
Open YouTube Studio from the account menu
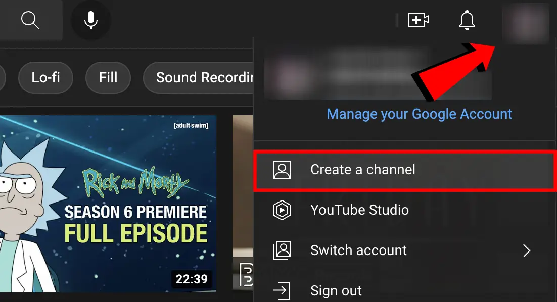pos(359,210)
